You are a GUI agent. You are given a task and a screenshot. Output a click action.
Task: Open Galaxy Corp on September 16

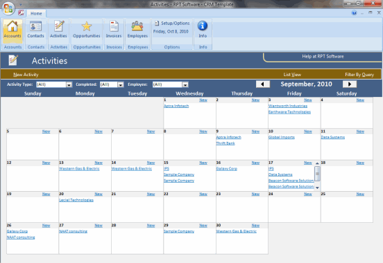[x=227, y=169]
